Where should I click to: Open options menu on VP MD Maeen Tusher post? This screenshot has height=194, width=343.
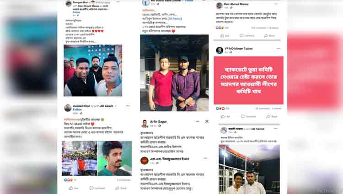click(x=278, y=48)
